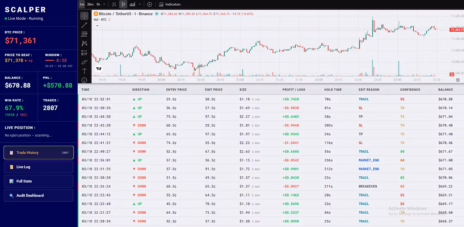The width and height of the screenshot is (464, 227).
Task: Select the 1h timeframe
Action: [x=98, y=4]
